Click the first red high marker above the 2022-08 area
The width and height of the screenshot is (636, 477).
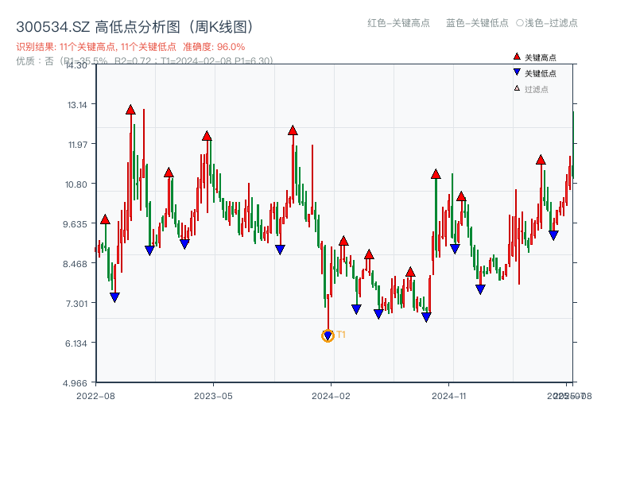pyautogui.click(x=105, y=218)
